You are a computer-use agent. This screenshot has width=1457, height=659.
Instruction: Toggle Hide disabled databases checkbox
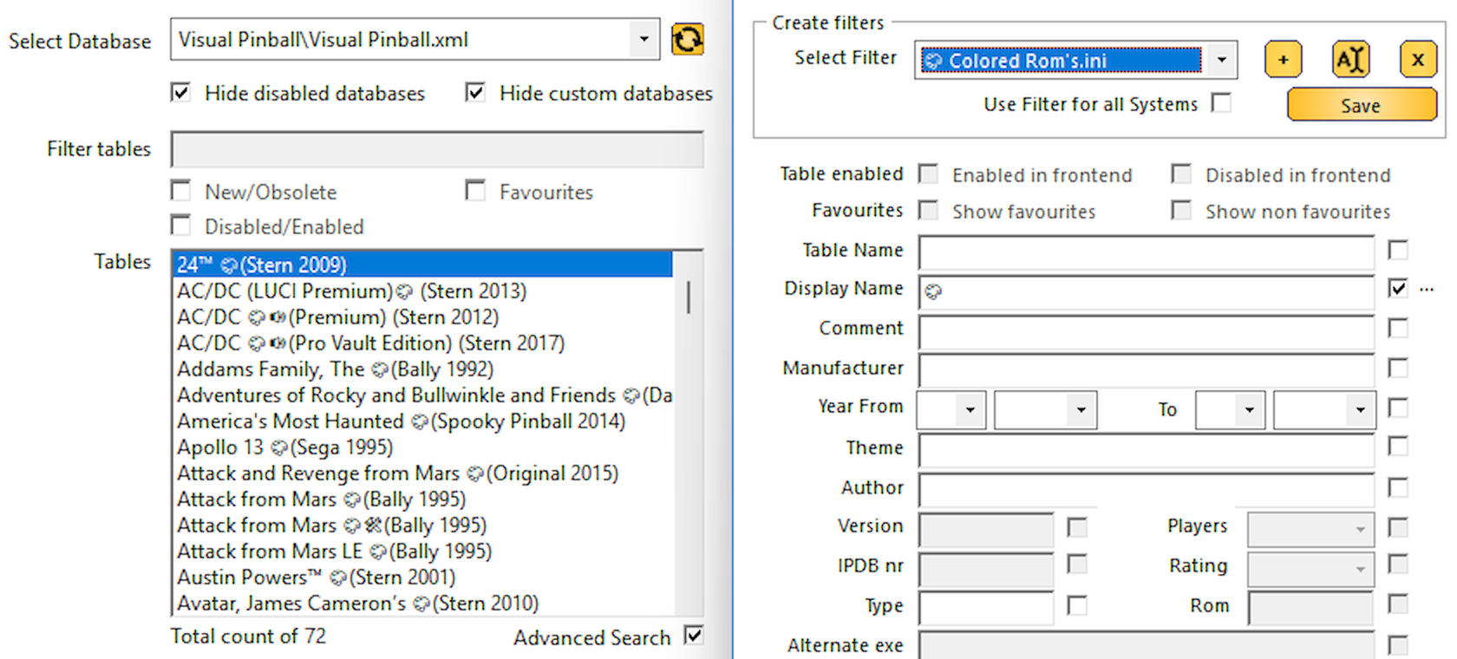180,93
